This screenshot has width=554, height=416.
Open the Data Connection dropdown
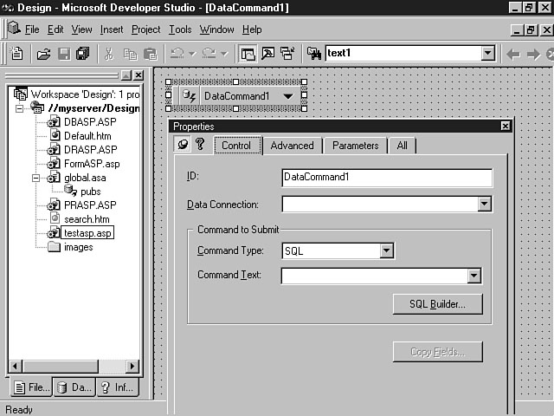click(484, 205)
